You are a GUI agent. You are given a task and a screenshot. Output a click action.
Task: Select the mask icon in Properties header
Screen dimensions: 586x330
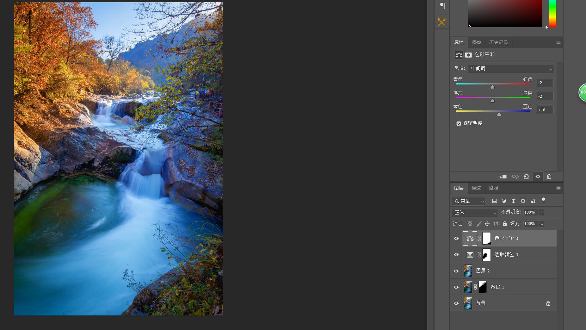[x=468, y=55]
